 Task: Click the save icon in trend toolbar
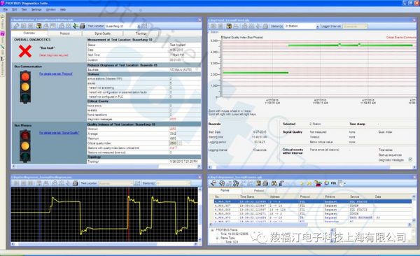229,26
